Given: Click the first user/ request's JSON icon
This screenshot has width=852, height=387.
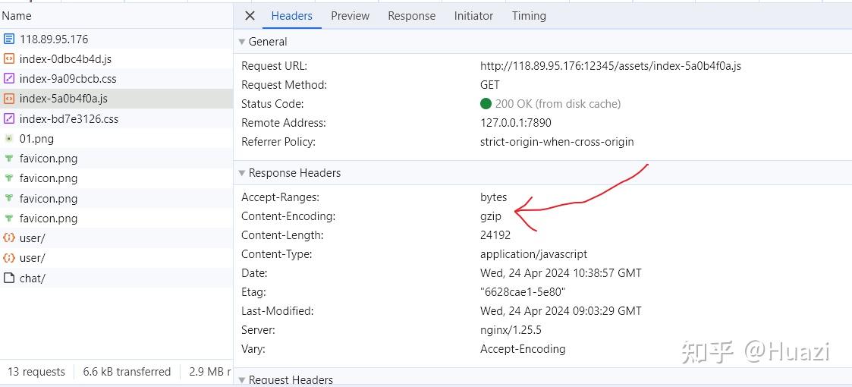Looking at the screenshot, I should tap(9, 238).
